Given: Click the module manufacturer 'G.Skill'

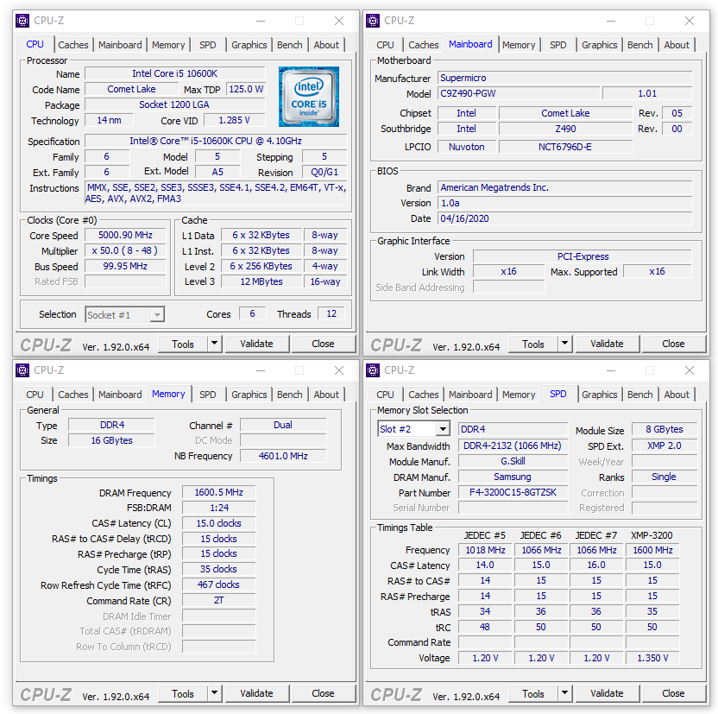Looking at the screenshot, I should 513,461.
